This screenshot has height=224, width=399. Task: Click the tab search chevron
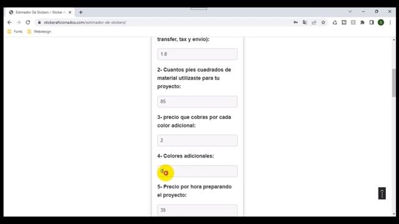[350, 12]
